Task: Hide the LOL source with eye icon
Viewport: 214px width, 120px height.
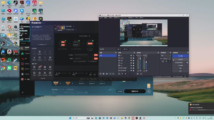Action: click(x=131, y=65)
